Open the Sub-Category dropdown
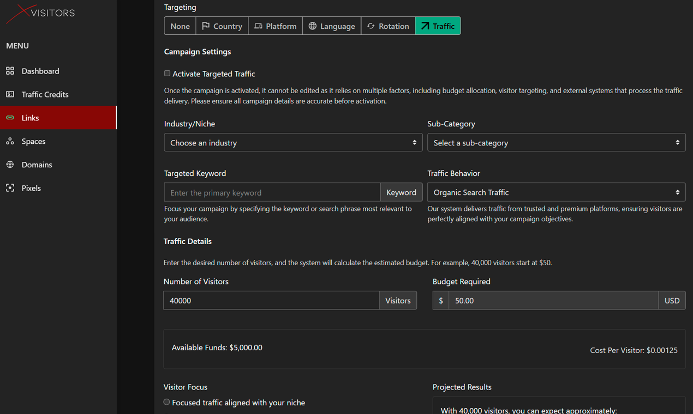693x414 pixels. (557, 142)
